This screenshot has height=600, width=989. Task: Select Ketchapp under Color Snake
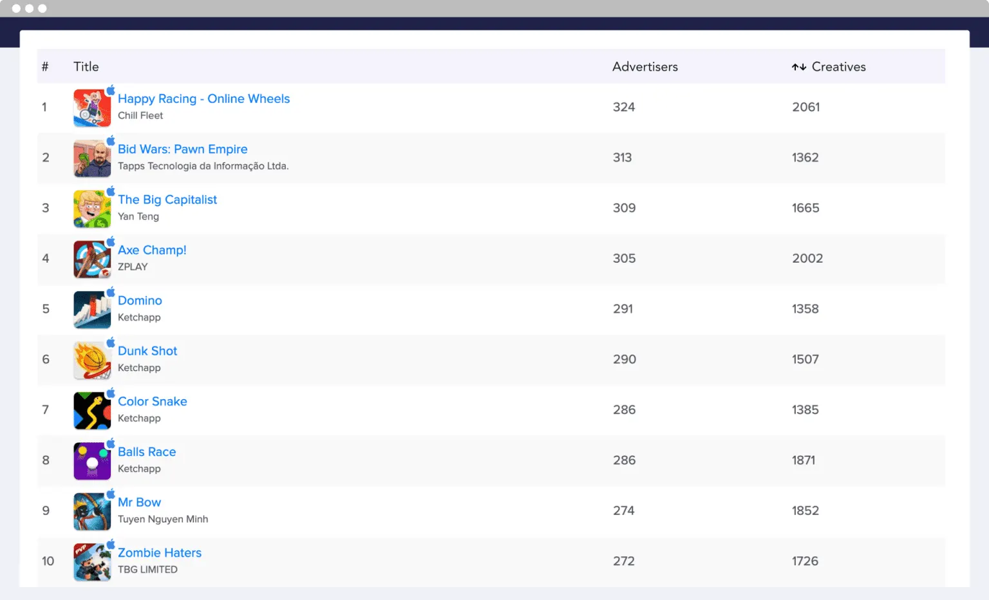click(x=139, y=418)
